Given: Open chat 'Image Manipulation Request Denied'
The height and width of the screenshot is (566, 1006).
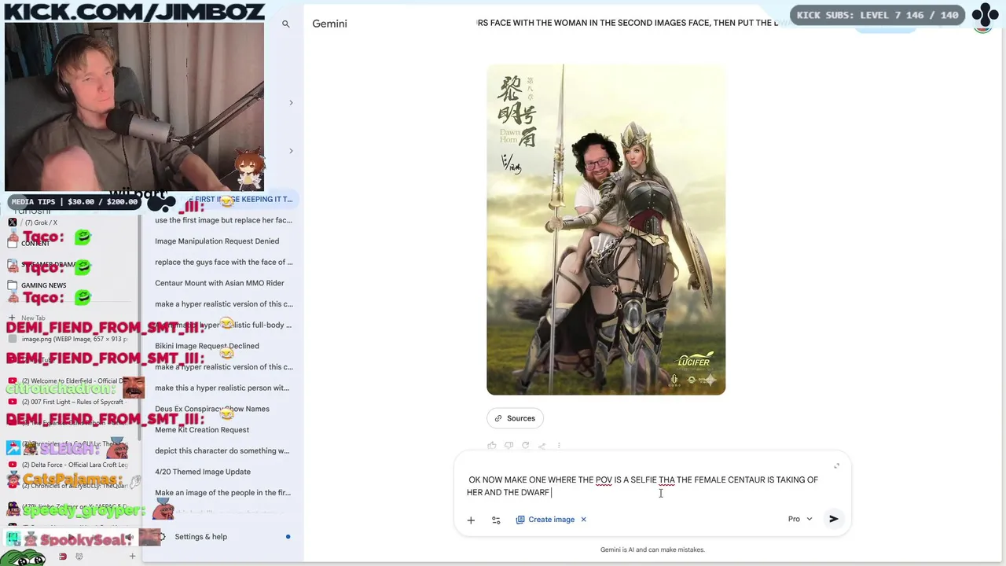Looking at the screenshot, I should pos(217,241).
